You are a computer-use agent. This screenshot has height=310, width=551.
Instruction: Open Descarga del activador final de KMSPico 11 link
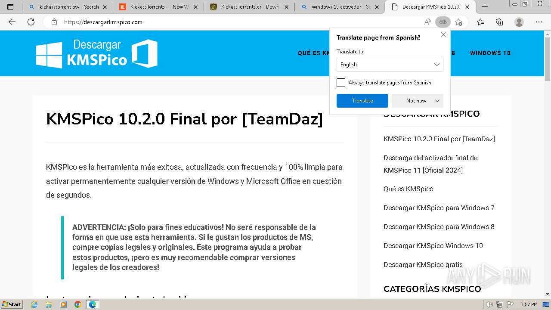point(430,164)
